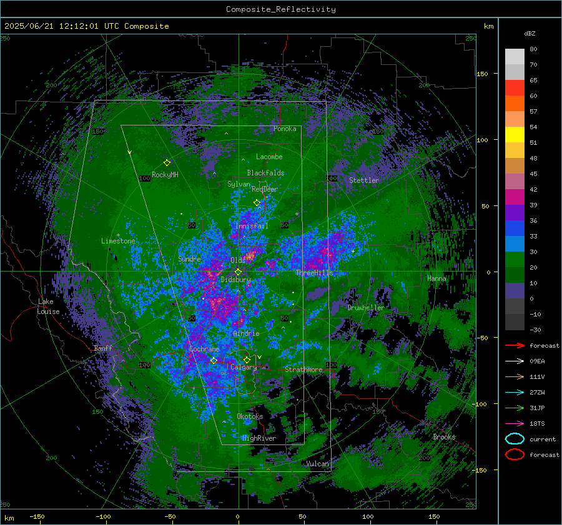Click the yellow diamond marker at Olds radar center
Image resolution: width=562 pixels, height=525 pixels.
tap(238, 272)
